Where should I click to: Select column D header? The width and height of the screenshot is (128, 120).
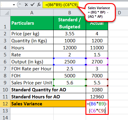119,12
